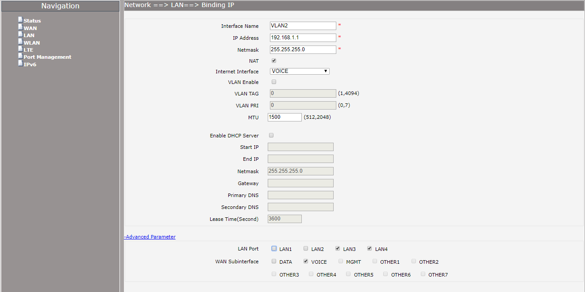Click the page icon beside LAN

(20, 34)
